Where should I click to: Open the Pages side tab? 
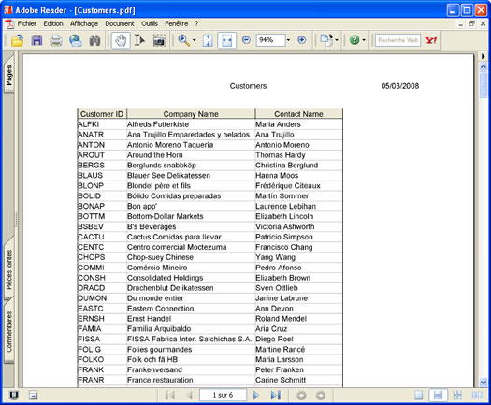9,75
